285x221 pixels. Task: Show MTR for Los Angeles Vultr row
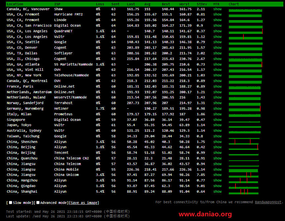coord(217,37)
